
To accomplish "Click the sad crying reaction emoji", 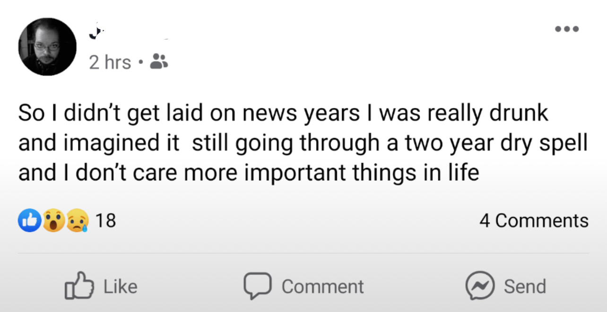I will click(77, 221).
